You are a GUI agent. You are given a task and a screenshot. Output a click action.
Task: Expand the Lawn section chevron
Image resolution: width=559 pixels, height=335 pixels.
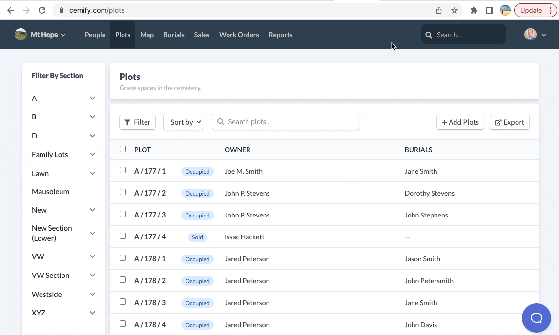92,174
